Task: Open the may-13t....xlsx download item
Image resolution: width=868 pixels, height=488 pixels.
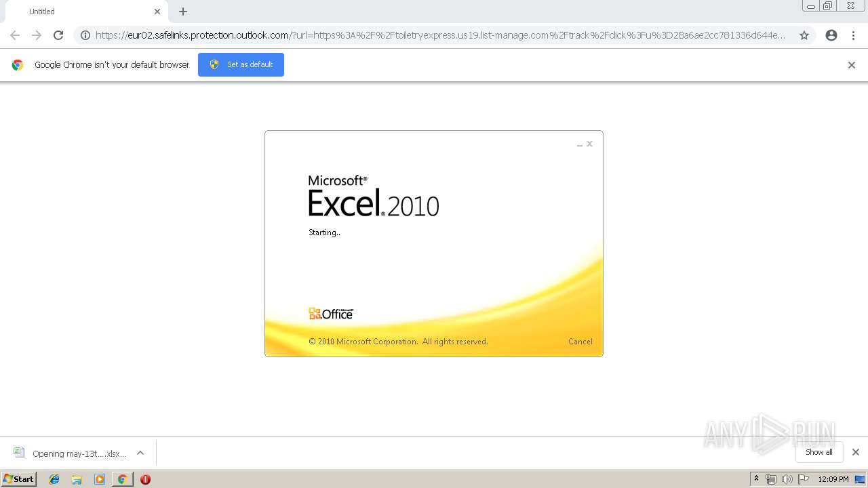Action: pyautogui.click(x=71, y=453)
